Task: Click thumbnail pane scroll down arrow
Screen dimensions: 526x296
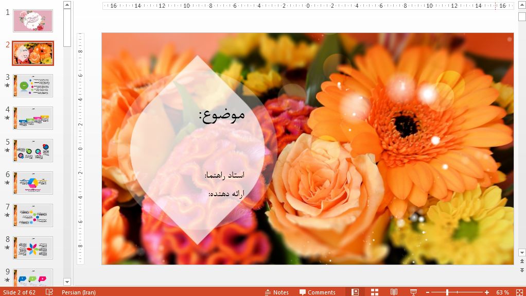Action: point(67,282)
